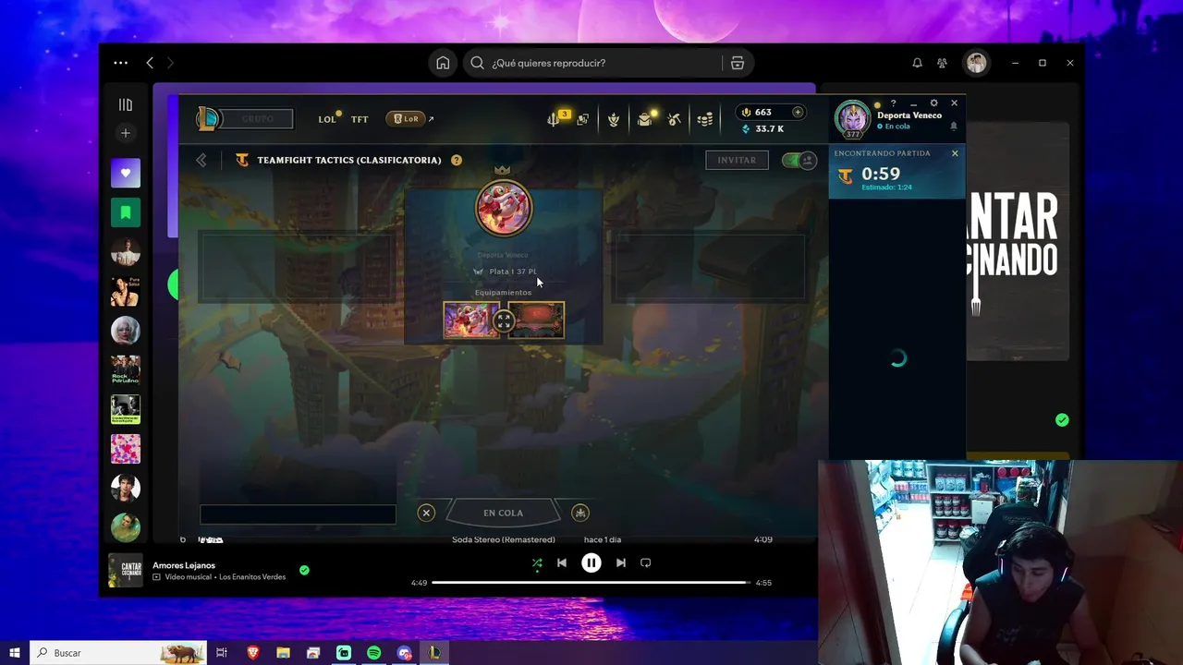Open the pink hearts playlist thumbnail
Screen dimensions: 1183x665
coord(126,449)
